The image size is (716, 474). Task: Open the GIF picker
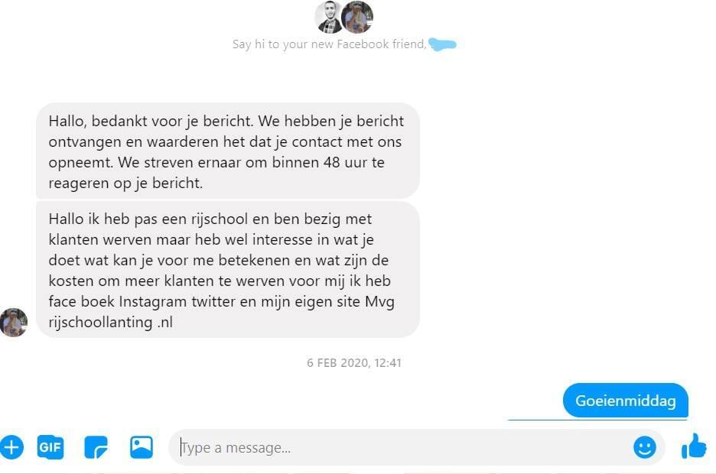50,447
